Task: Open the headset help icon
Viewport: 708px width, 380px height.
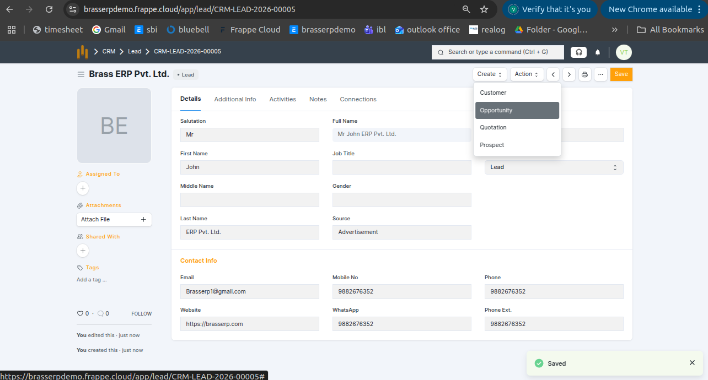Action: pyautogui.click(x=578, y=52)
